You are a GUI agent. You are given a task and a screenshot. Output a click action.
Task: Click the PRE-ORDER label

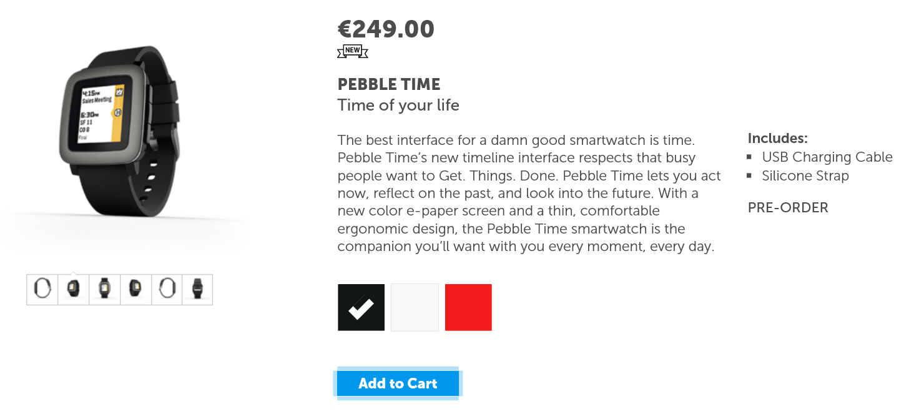788,208
